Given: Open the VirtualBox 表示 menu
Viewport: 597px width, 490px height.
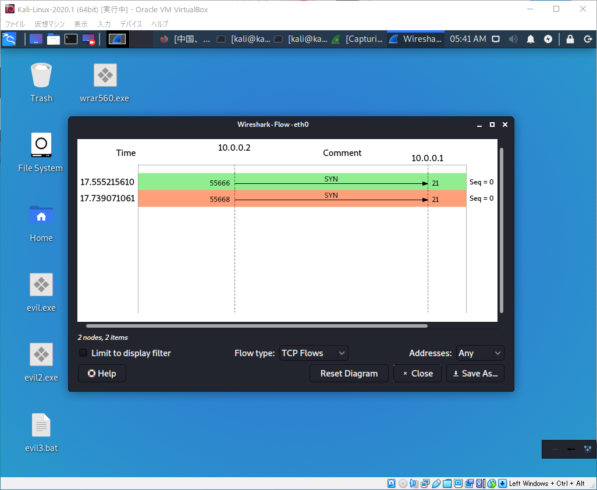Looking at the screenshot, I should pos(81,24).
